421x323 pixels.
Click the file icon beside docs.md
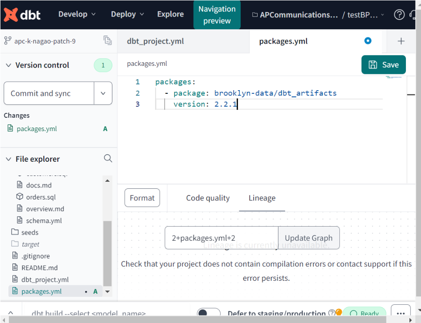click(20, 185)
